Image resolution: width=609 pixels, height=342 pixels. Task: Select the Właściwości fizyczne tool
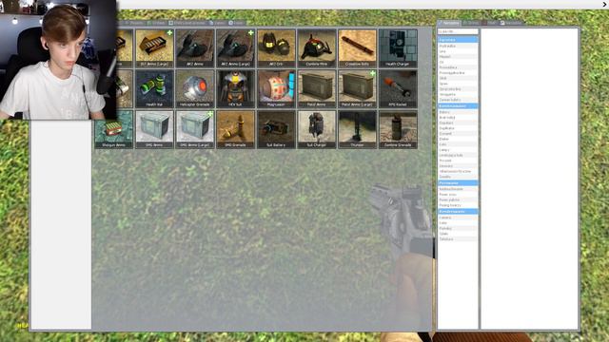click(x=458, y=171)
